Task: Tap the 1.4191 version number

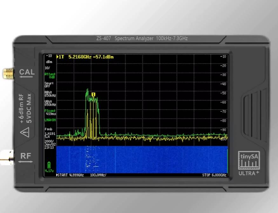Action: [50, 134]
